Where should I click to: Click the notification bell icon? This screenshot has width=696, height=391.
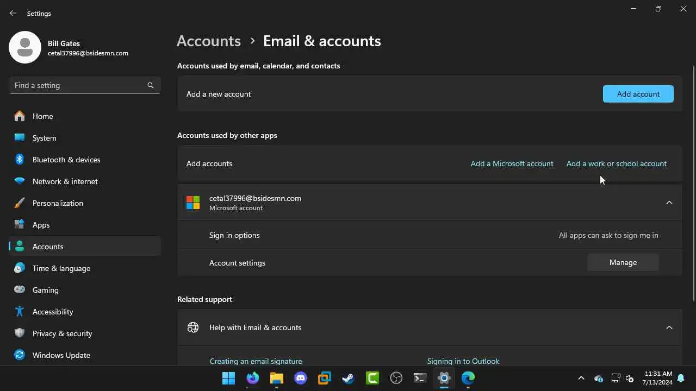click(x=681, y=378)
